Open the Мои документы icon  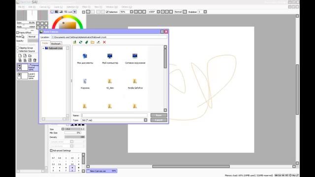pyautogui.click(x=85, y=59)
